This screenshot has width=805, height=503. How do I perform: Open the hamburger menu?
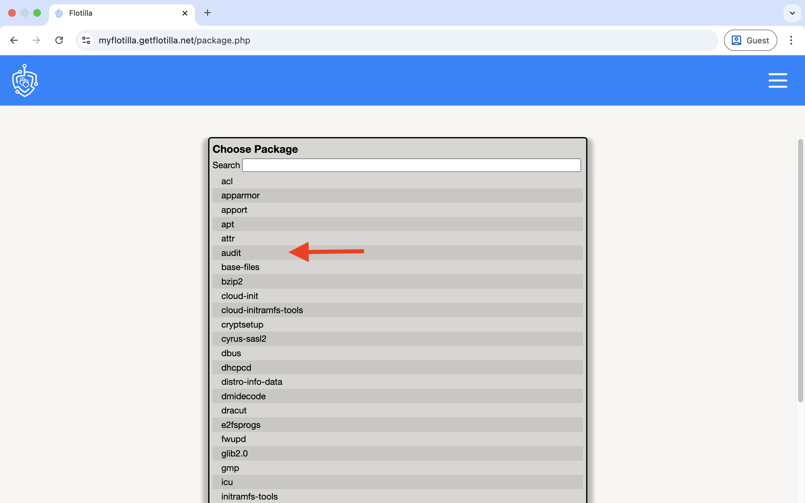(777, 80)
